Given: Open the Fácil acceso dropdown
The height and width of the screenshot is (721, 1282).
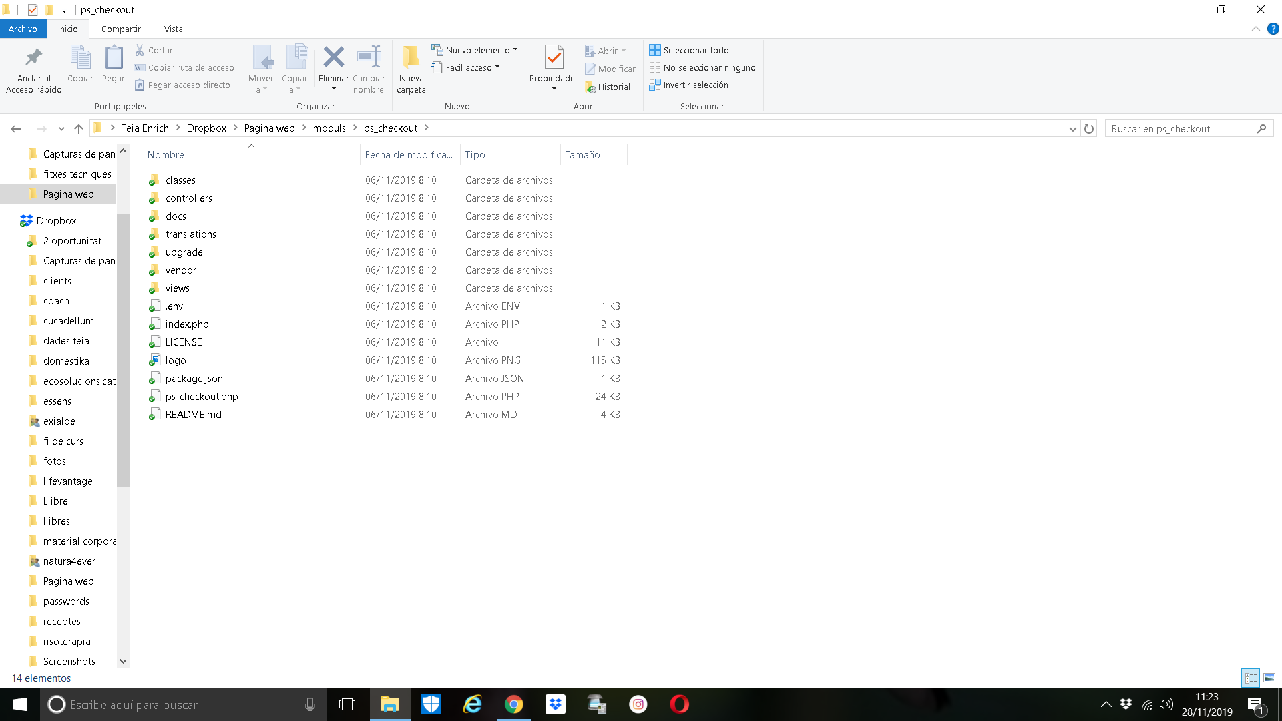Looking at the screenshot, I should (497, 67).
